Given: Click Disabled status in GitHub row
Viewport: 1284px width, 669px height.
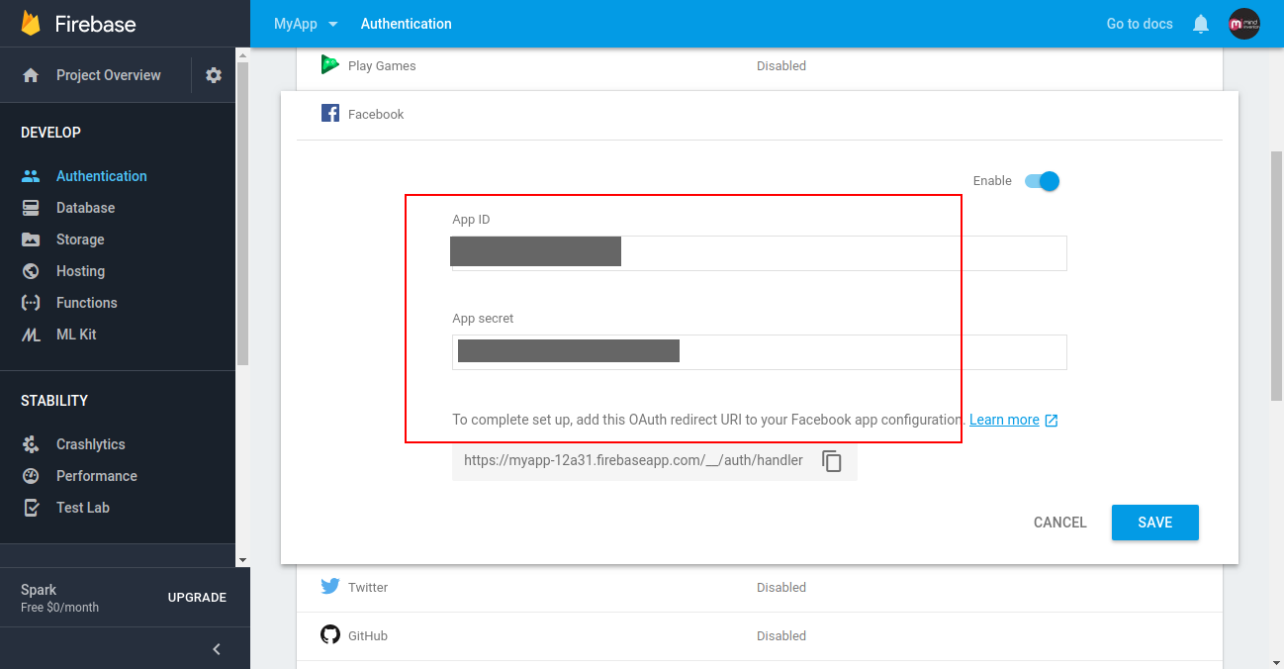Looking at the screenshot, I should [x=781, y=635].
